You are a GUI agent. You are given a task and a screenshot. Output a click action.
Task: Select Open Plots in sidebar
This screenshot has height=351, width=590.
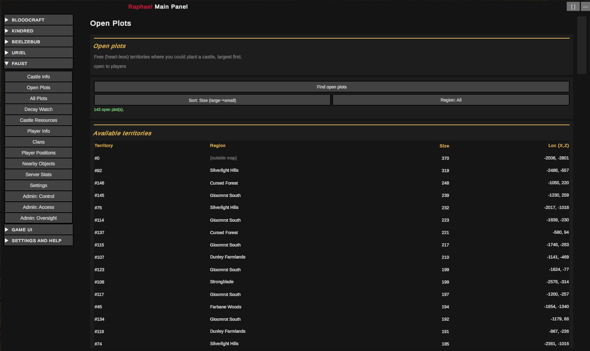(x=39, y=87)
